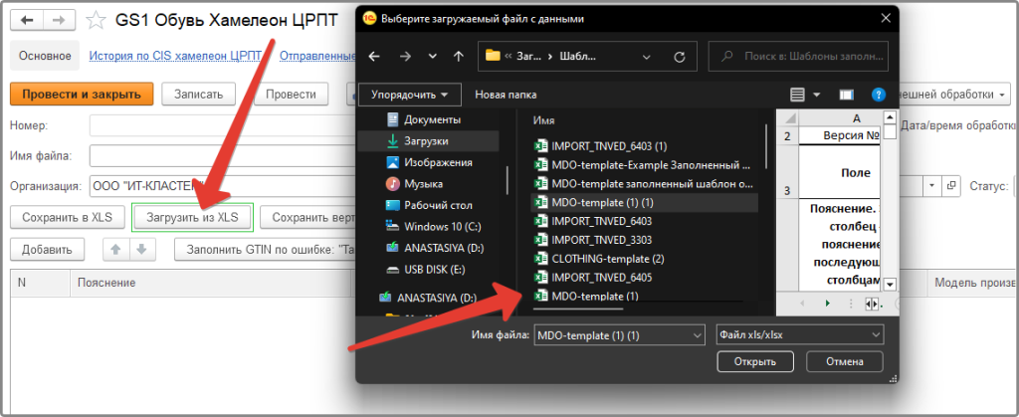
Task: Go forward with 1C navigation arrow
Action: click(59, 21)
